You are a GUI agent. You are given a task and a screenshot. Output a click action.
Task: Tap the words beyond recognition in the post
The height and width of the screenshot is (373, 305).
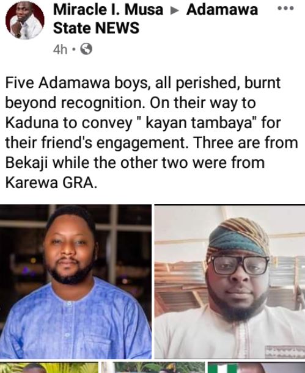point(75,103)
